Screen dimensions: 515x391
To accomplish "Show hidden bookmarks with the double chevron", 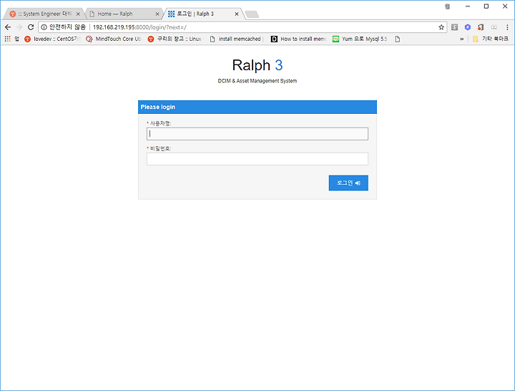I will point(462,39).
